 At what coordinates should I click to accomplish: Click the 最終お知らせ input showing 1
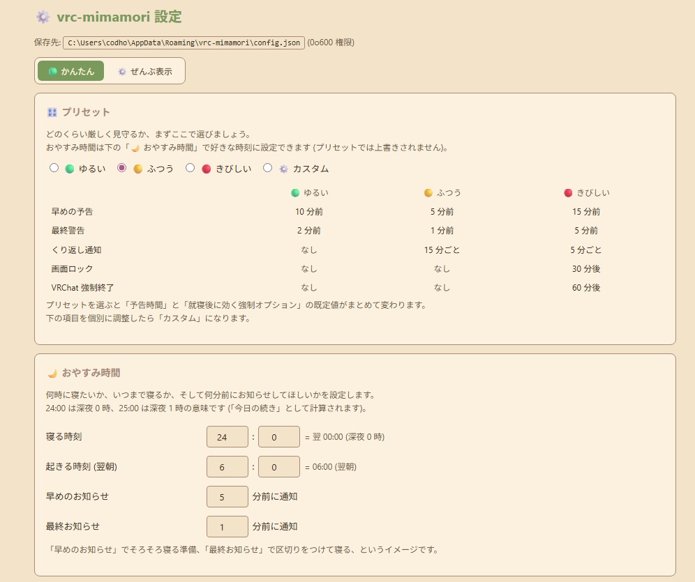click(227, 526)
